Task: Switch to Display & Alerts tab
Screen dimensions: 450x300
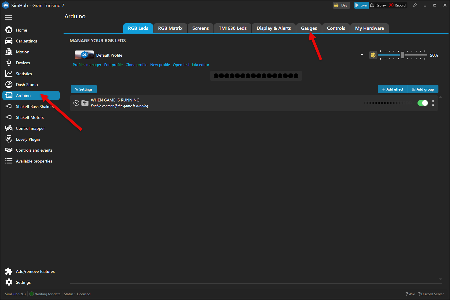Action: click(x=274, y=28)
